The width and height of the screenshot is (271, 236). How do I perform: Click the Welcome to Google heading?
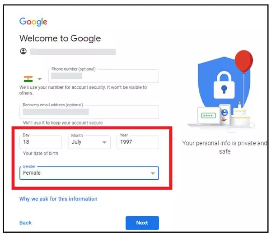click(60, 38)
